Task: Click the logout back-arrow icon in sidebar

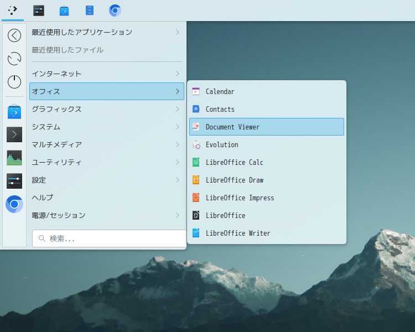Action: pyautogui.click(x=14, y=35)
